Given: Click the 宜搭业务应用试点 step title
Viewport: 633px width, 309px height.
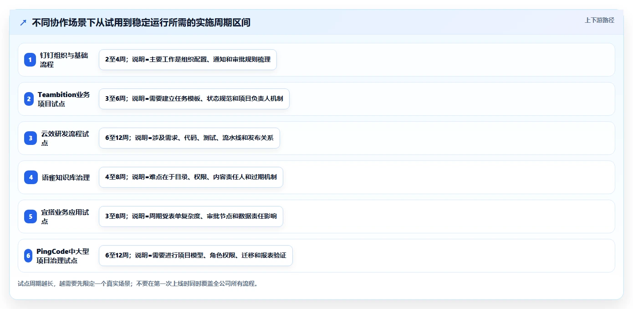Looking at the screenshot, I should (x=65, y=216).
